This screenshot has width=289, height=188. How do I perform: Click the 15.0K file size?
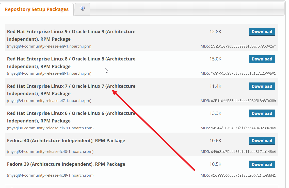(x=215, y=59)
